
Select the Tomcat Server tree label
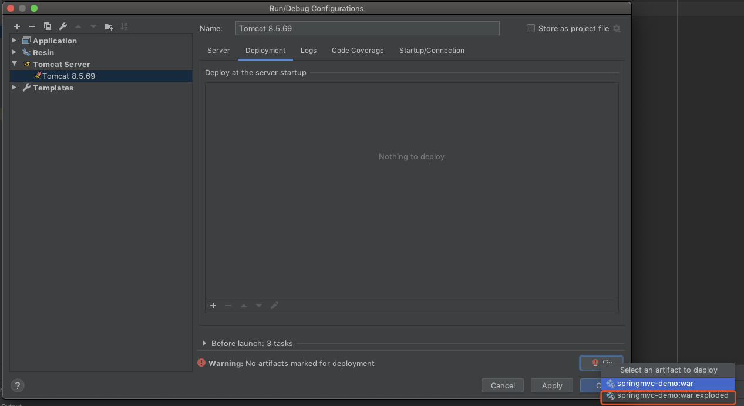tap(62, 64)
